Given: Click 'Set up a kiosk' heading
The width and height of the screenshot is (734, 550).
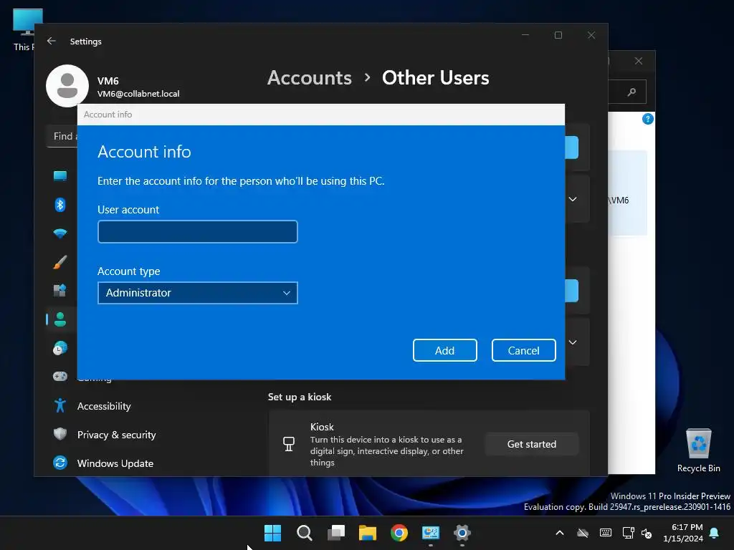Looking at the screenshot, I should tap(300, 397).
